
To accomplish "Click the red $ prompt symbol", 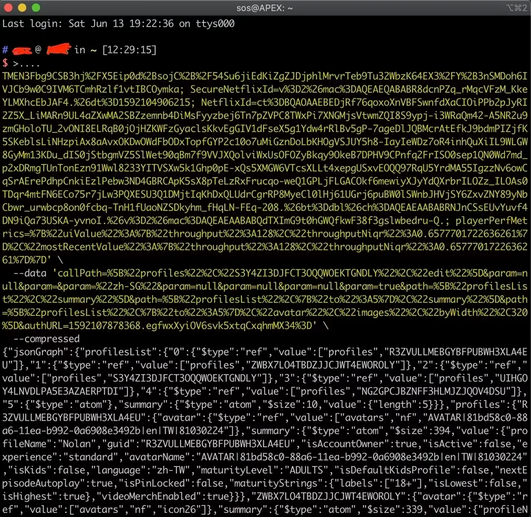I will 5,63.
